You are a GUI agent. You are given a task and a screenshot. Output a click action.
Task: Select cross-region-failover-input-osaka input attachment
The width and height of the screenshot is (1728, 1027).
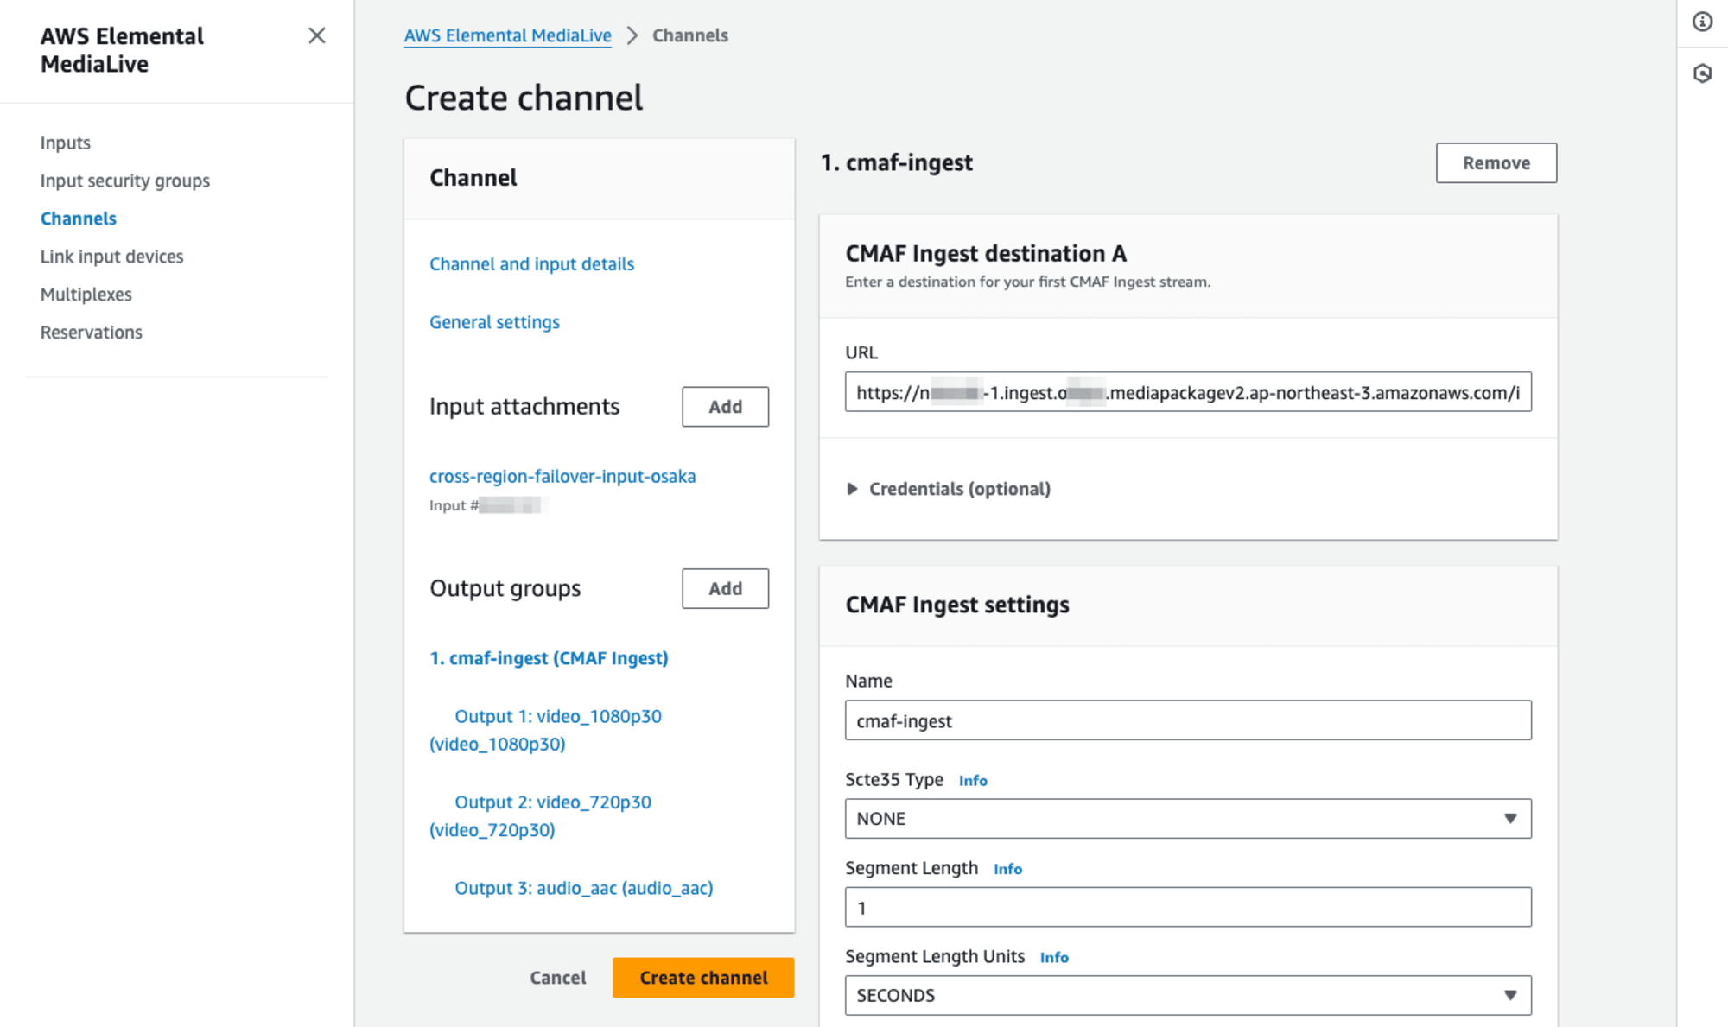click(x=562, y=477)
